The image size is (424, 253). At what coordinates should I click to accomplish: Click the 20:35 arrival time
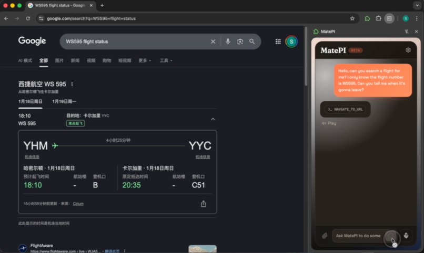(132, 185)
